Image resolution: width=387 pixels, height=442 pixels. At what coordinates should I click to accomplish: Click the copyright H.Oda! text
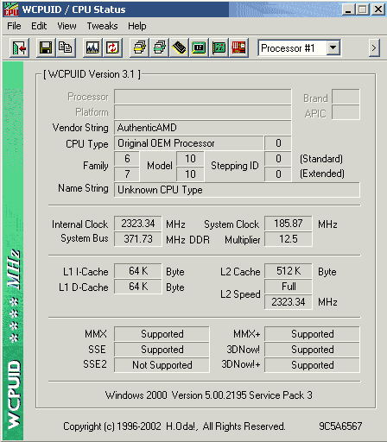[x=174, y=426]
